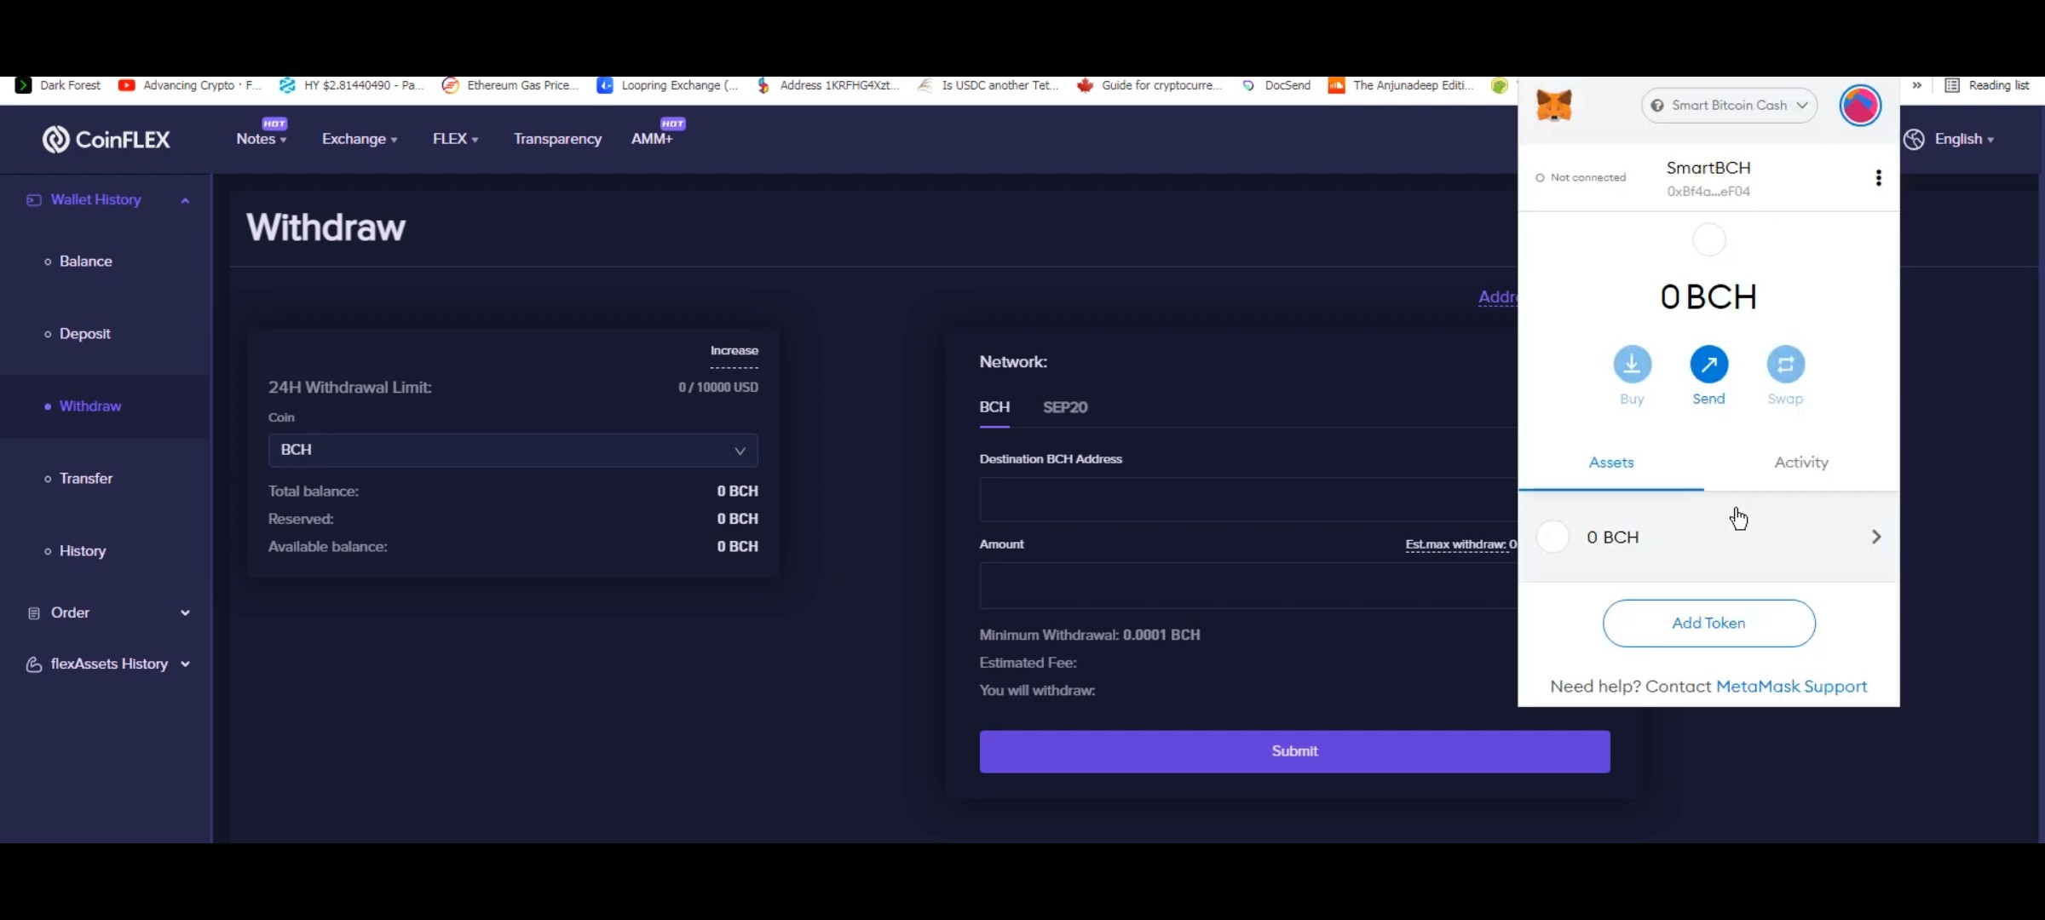Open Advancing Crypto YouTube bookmark

189,85
